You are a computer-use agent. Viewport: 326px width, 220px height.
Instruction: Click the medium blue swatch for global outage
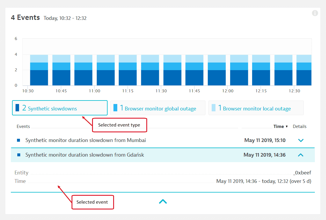coord(115,108)
